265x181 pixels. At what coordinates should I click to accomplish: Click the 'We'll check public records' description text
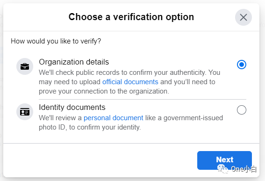coord(129,82)
